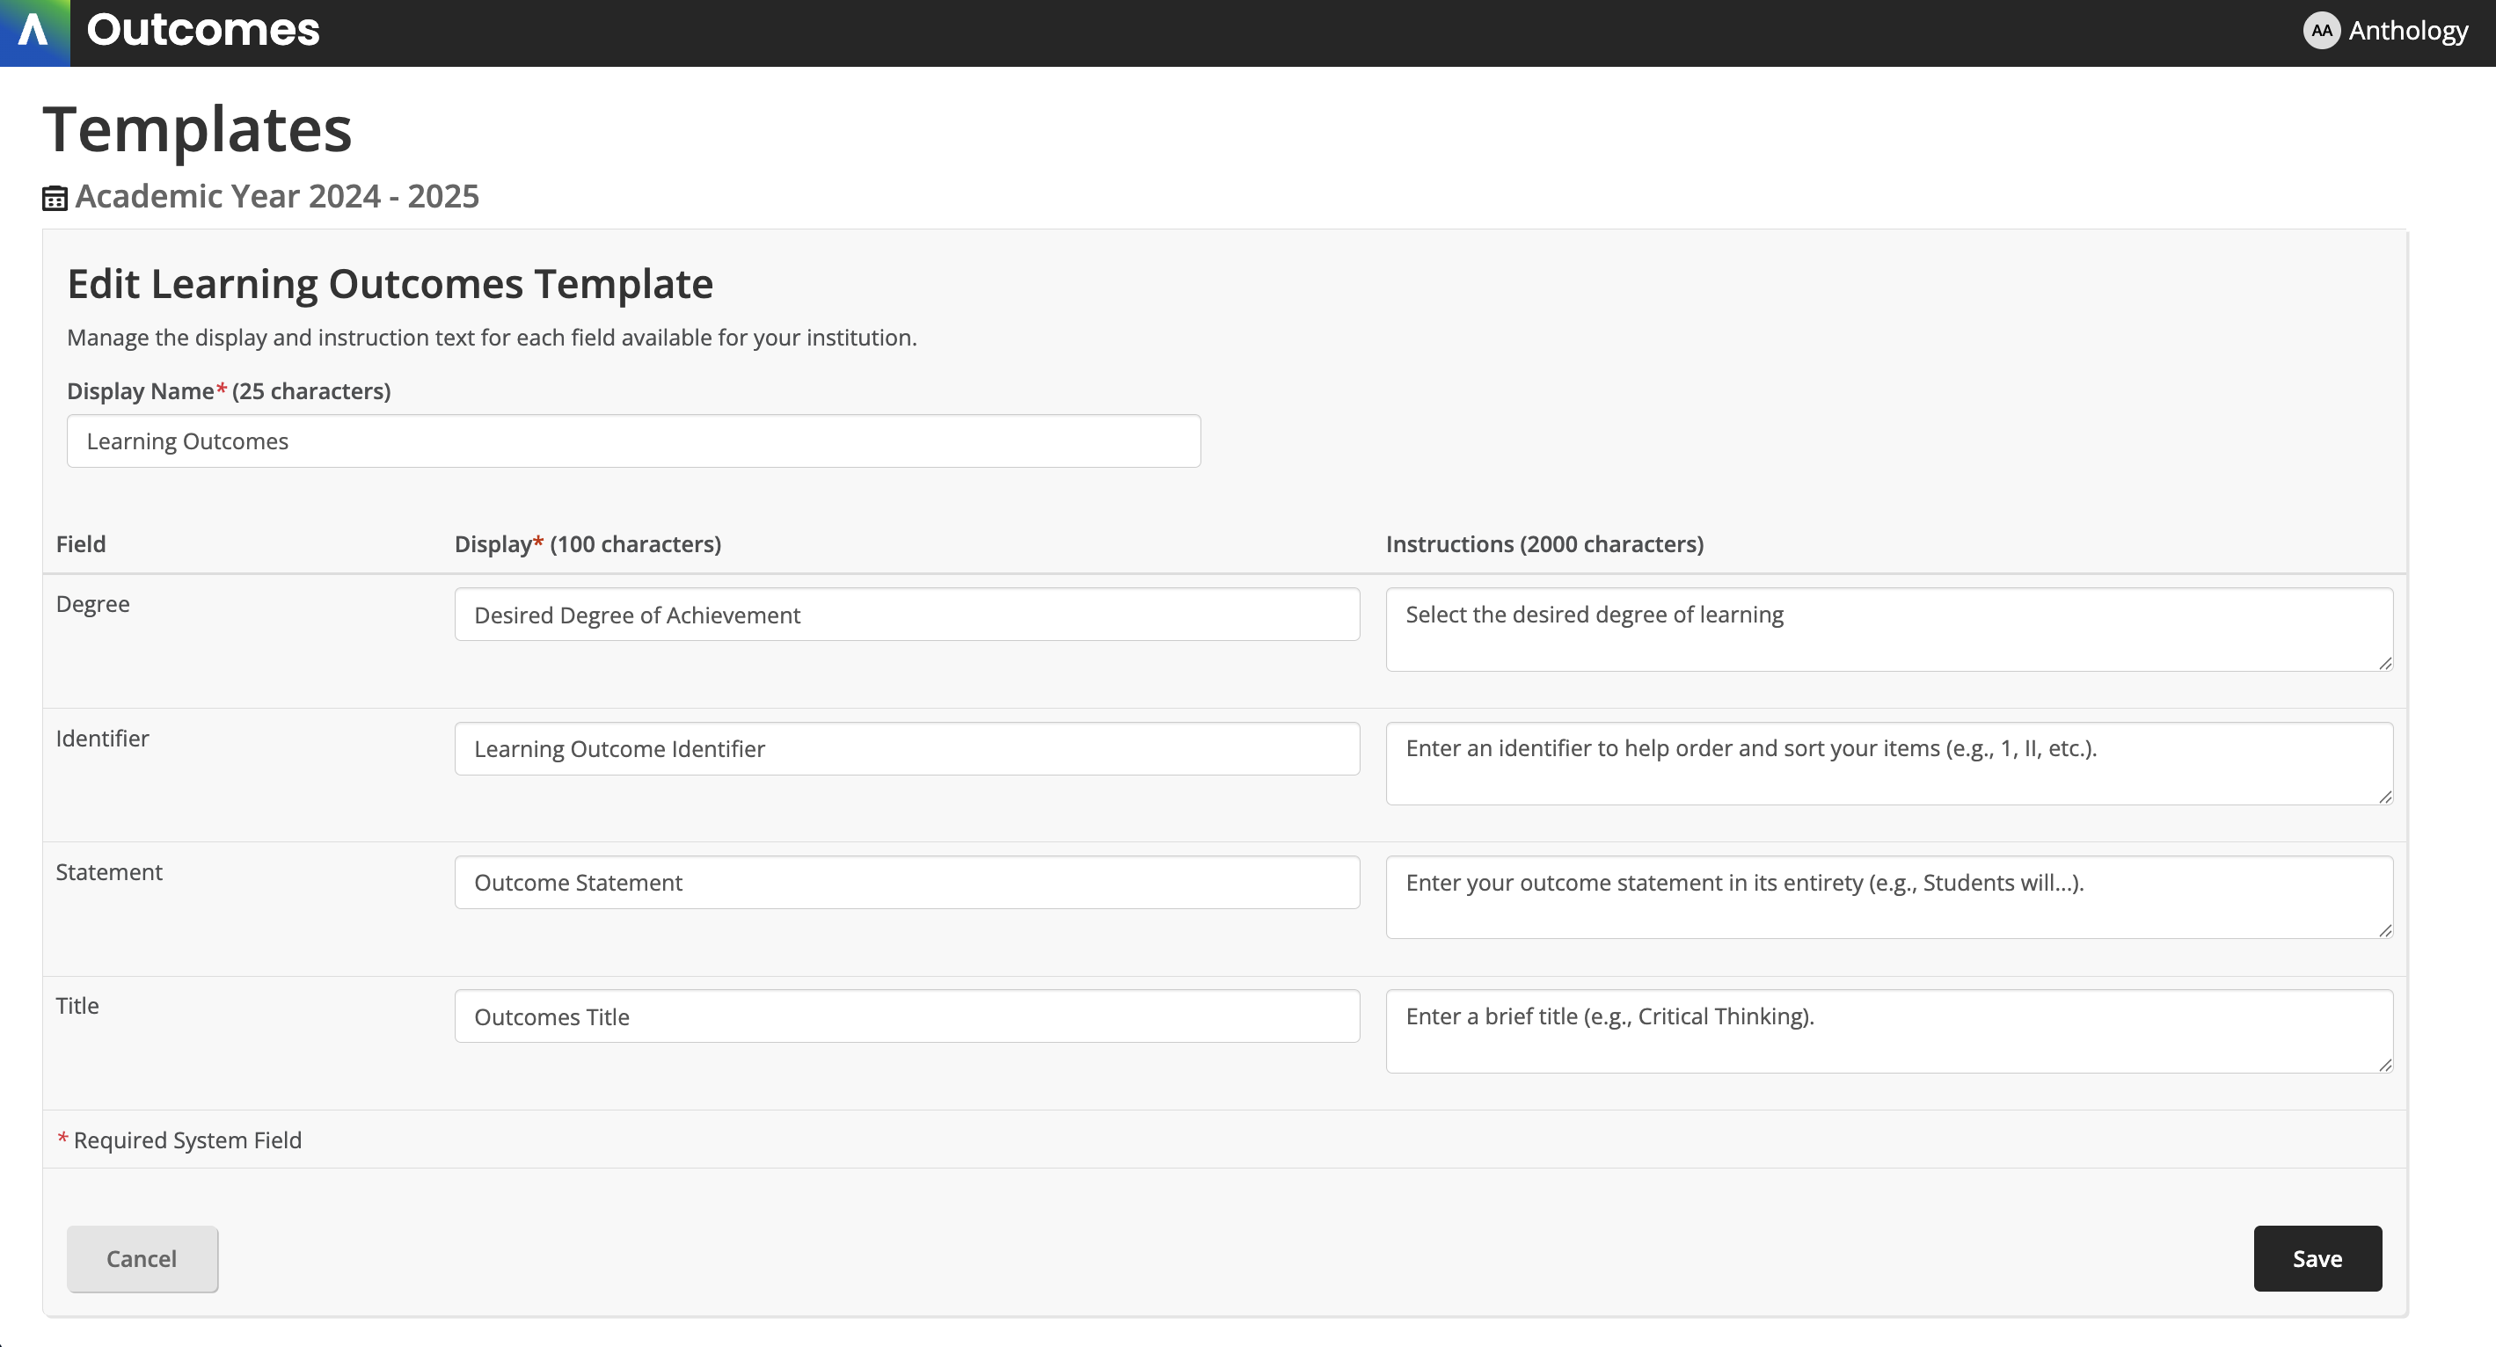
Task: Click the Anthology logo icon
Action: coord(34,32)
